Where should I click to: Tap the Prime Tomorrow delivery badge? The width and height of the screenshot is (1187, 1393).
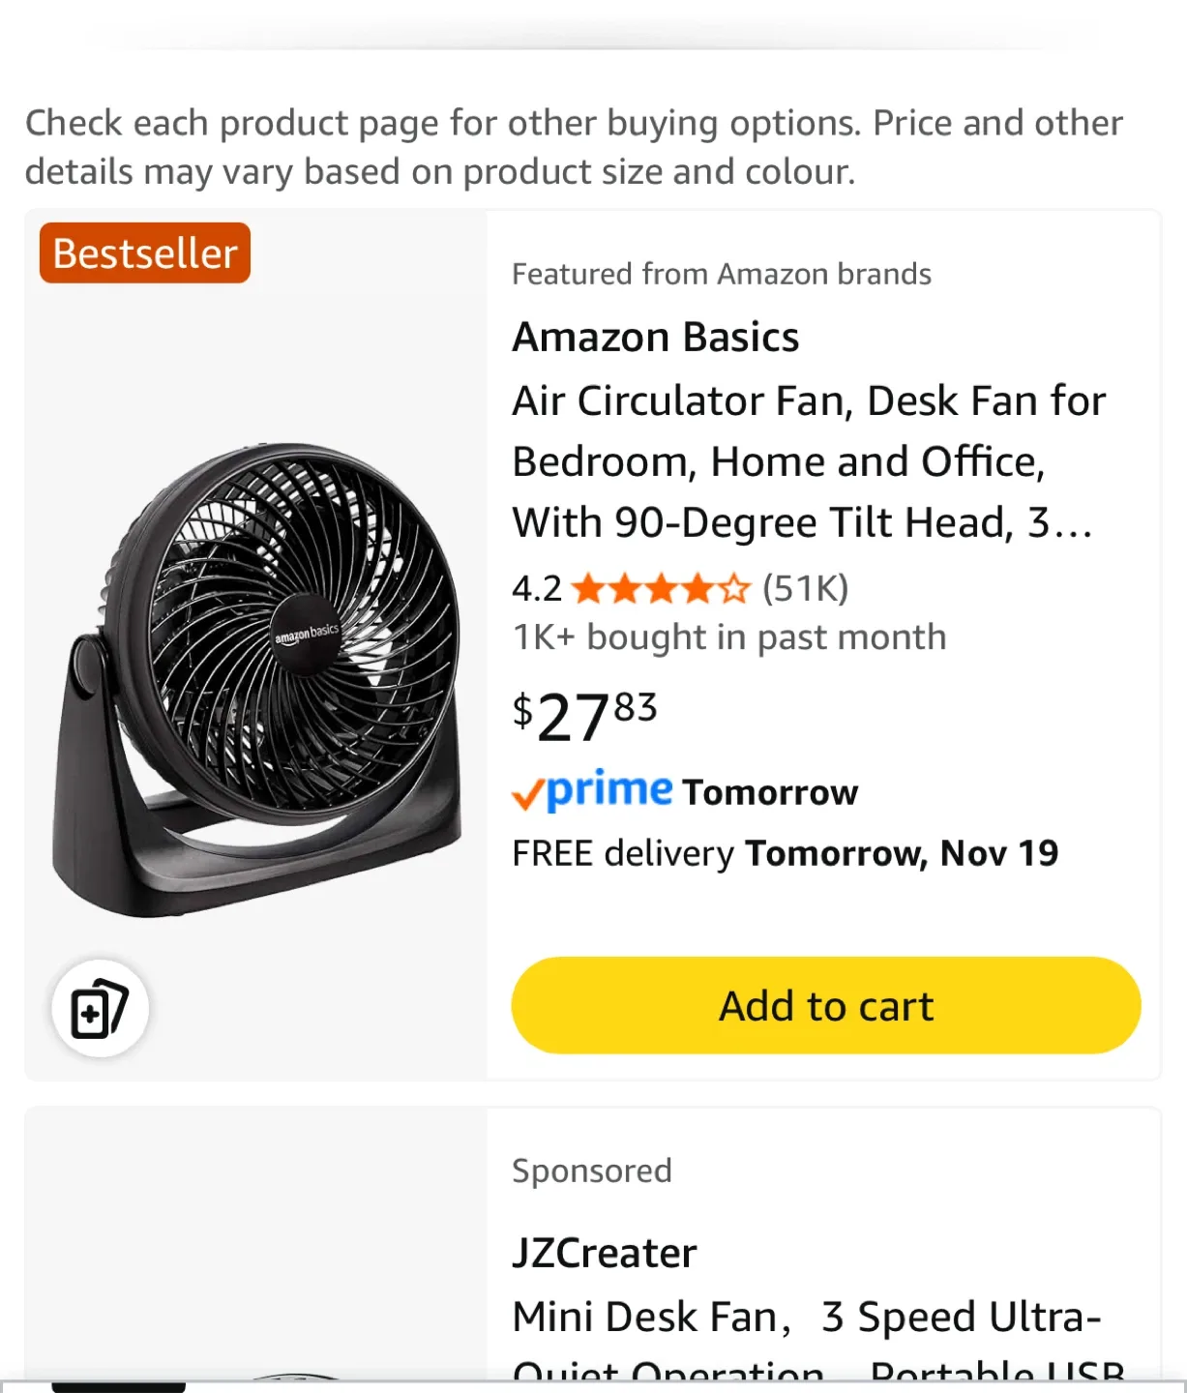point(684,791)
